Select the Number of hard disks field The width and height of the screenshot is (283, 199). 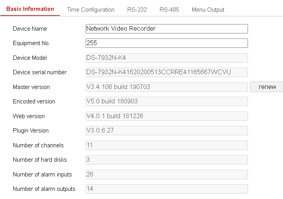coord(166,160)
